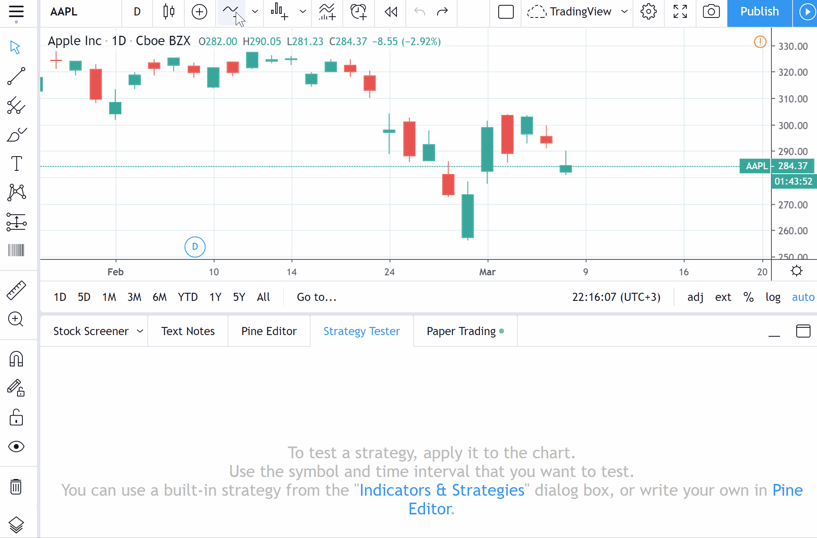Image resolution: width=817 pixels, height=538 pixels.
Task: Click the blue Publish button
Action: (x=759, y=12)
